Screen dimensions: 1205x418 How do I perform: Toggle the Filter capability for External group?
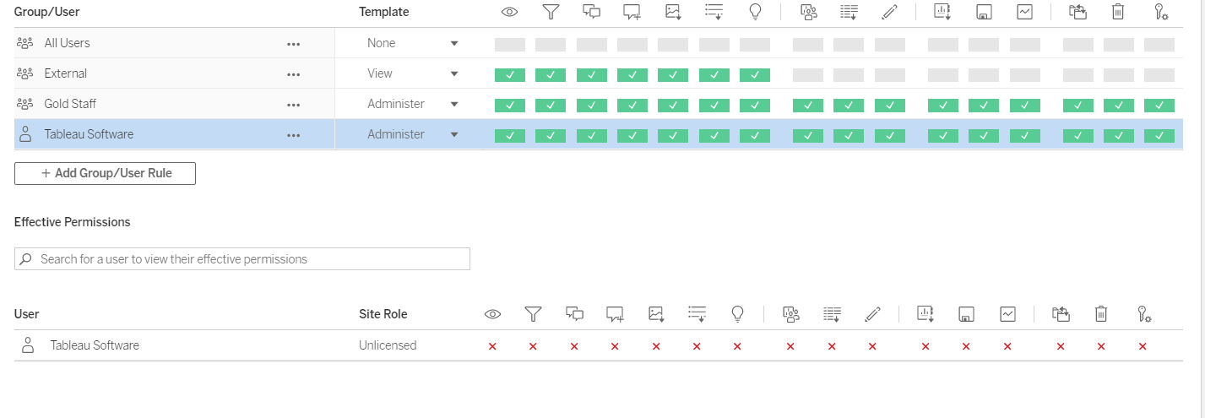[x=551, y=74]
